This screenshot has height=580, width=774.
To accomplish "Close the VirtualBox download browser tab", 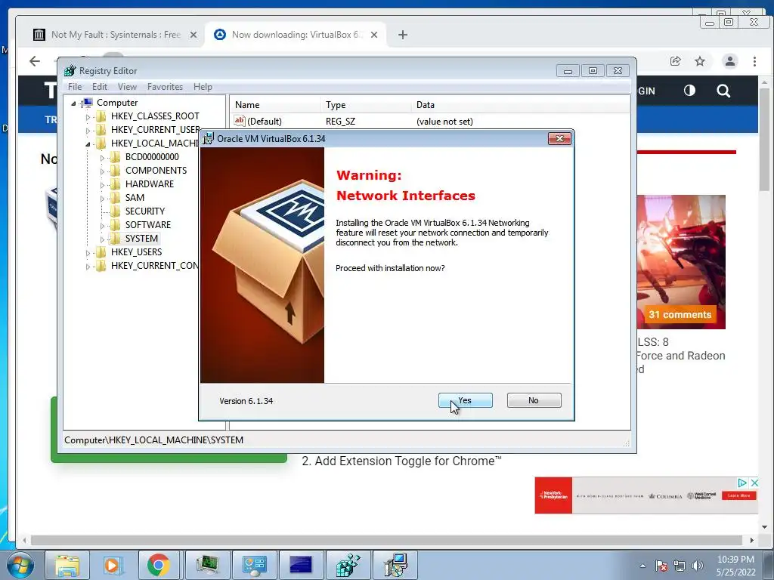I will (374, 35).
